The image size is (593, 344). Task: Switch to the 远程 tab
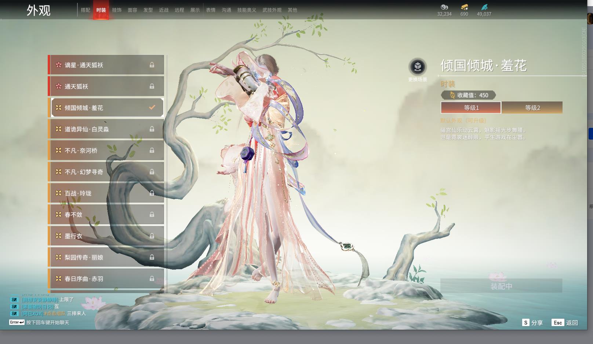pos(179,10)
